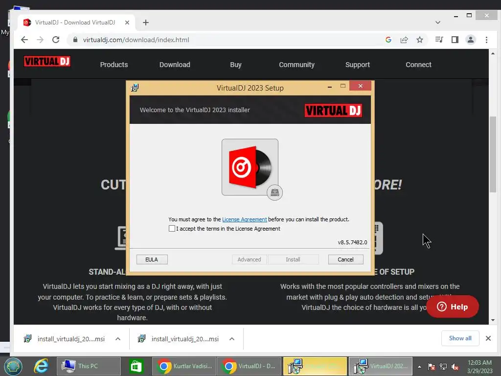The width and height of the screenshot is (501, 376).
Task: Click the Install button in installer
Action: coord(293,259)
